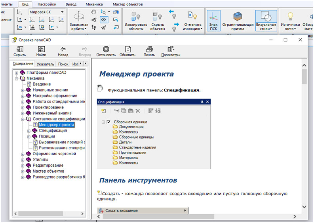Refresh the help page with Обновить icon
The height and width of the screenshot is (223, 314).
(128, 49)
